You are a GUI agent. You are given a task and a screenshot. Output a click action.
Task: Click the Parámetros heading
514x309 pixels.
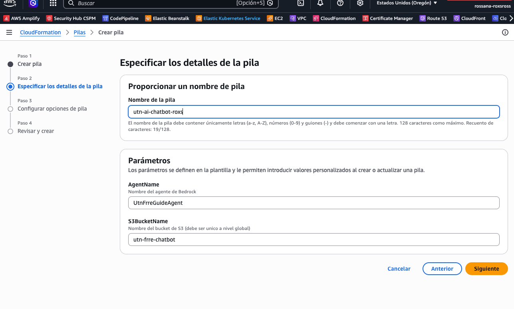[x=149, y=160]
